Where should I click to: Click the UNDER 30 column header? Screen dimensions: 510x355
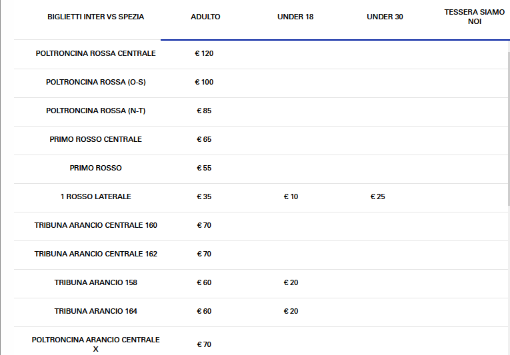385,17
